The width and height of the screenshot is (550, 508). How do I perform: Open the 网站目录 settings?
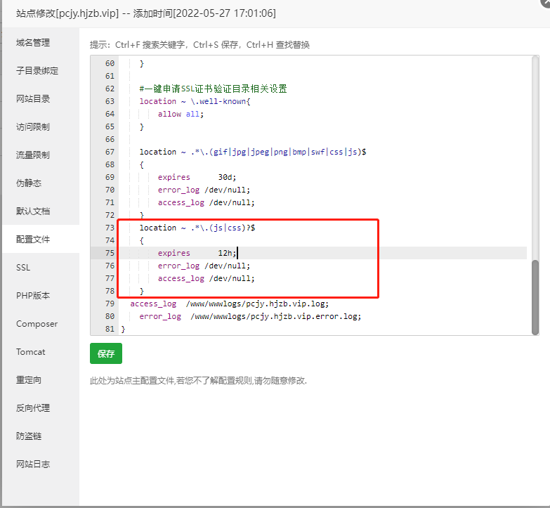(x=33, y=98)
